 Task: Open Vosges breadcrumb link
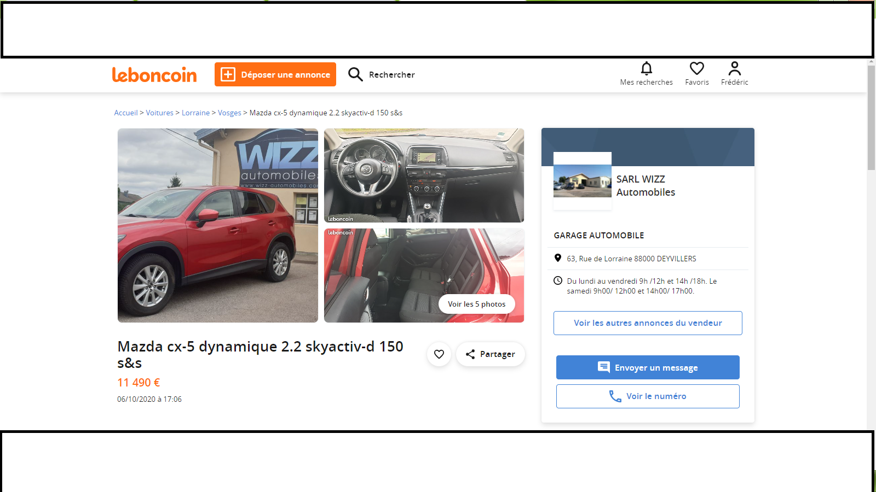point(229,113)
